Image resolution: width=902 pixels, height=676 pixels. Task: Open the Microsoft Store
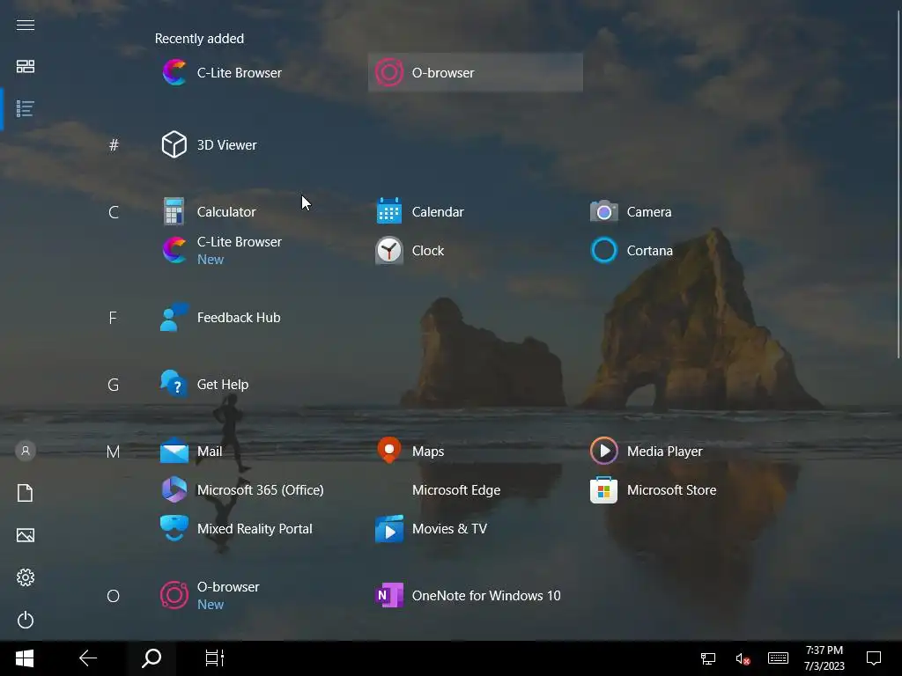[690, 489]
